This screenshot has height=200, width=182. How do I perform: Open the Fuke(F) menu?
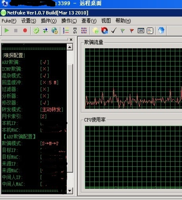(x=9, y=21)
